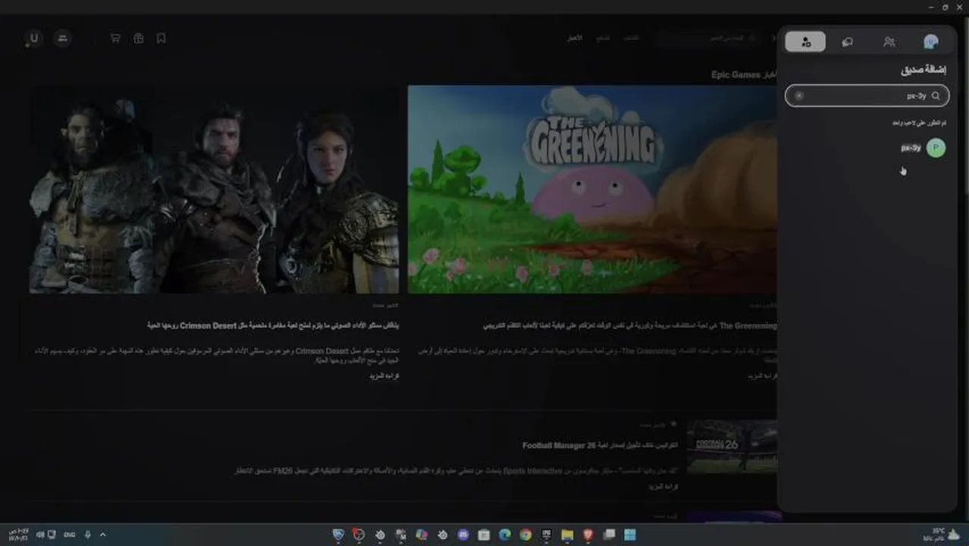Switch ENG keyboard language indicator

pyautogui.click(x=70, y=535)
